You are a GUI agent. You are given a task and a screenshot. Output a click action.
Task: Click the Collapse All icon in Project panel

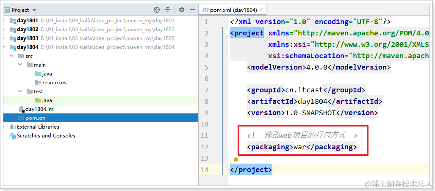[168, 10]
